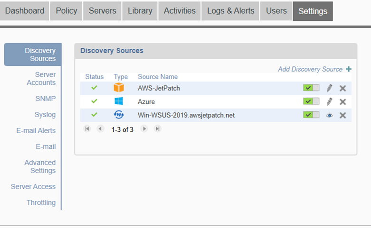
Task: Click the WSUS type icon
Action: 119,115
